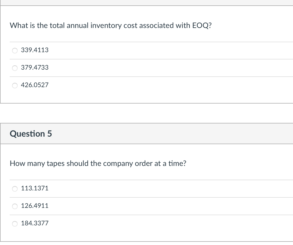Click the Question 5 heading
The width and height of the screenshot is (293, 245).
31,134
